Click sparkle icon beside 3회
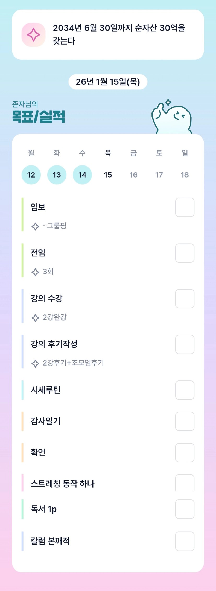This screenshot has height=591, width=216. point(35,272)
